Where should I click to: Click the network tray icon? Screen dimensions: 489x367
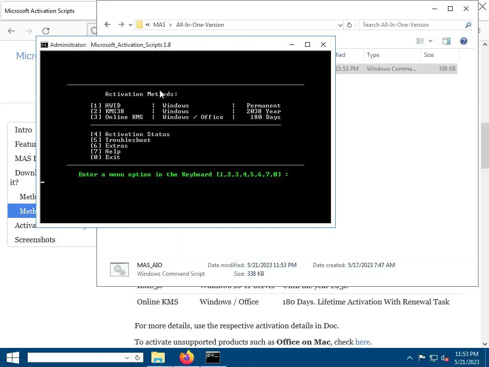click(434, 358)
